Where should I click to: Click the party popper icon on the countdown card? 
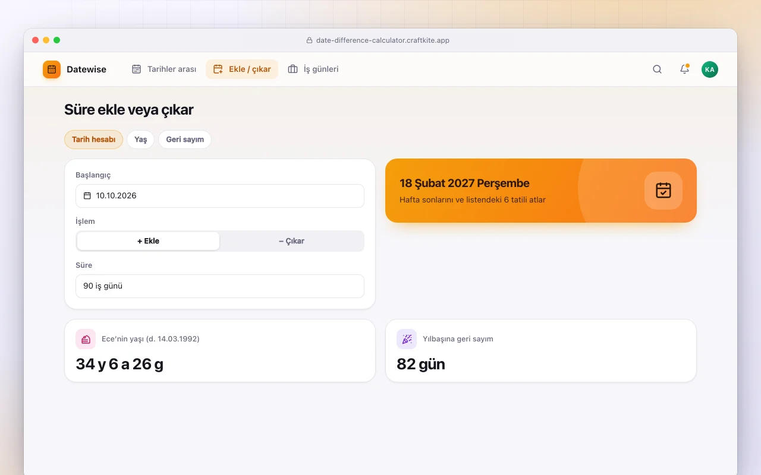pyautogui.click(x=407, y=339)
